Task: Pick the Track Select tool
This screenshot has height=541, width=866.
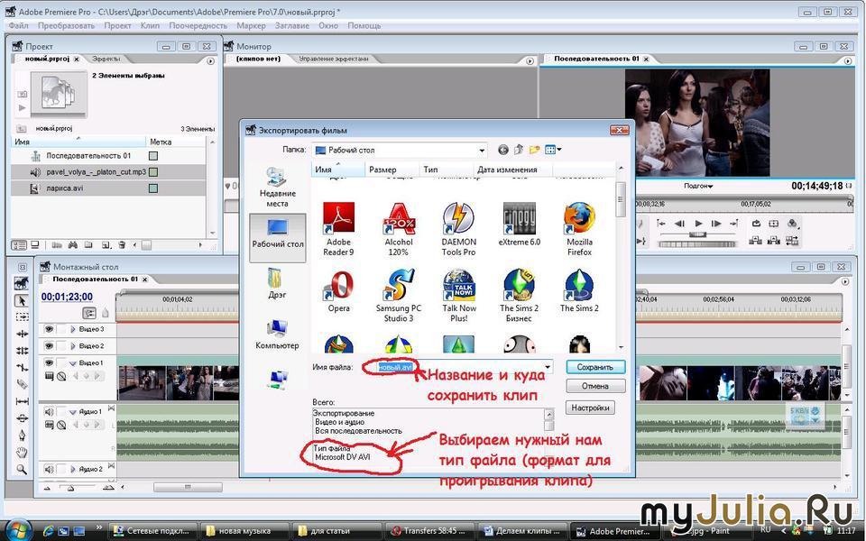Action: pyautogui.click(x=22, y=316)
